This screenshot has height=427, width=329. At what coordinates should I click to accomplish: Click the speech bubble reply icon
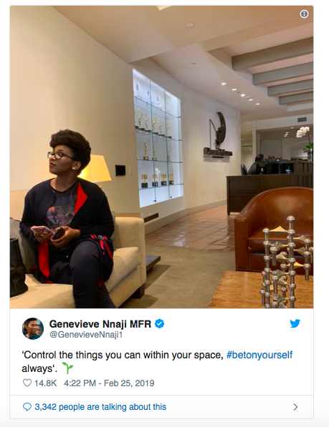(x=27, y=407)
